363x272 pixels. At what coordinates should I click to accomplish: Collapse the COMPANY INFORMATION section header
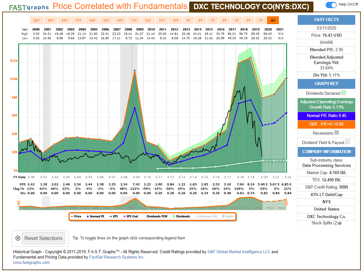click(326, 152)
